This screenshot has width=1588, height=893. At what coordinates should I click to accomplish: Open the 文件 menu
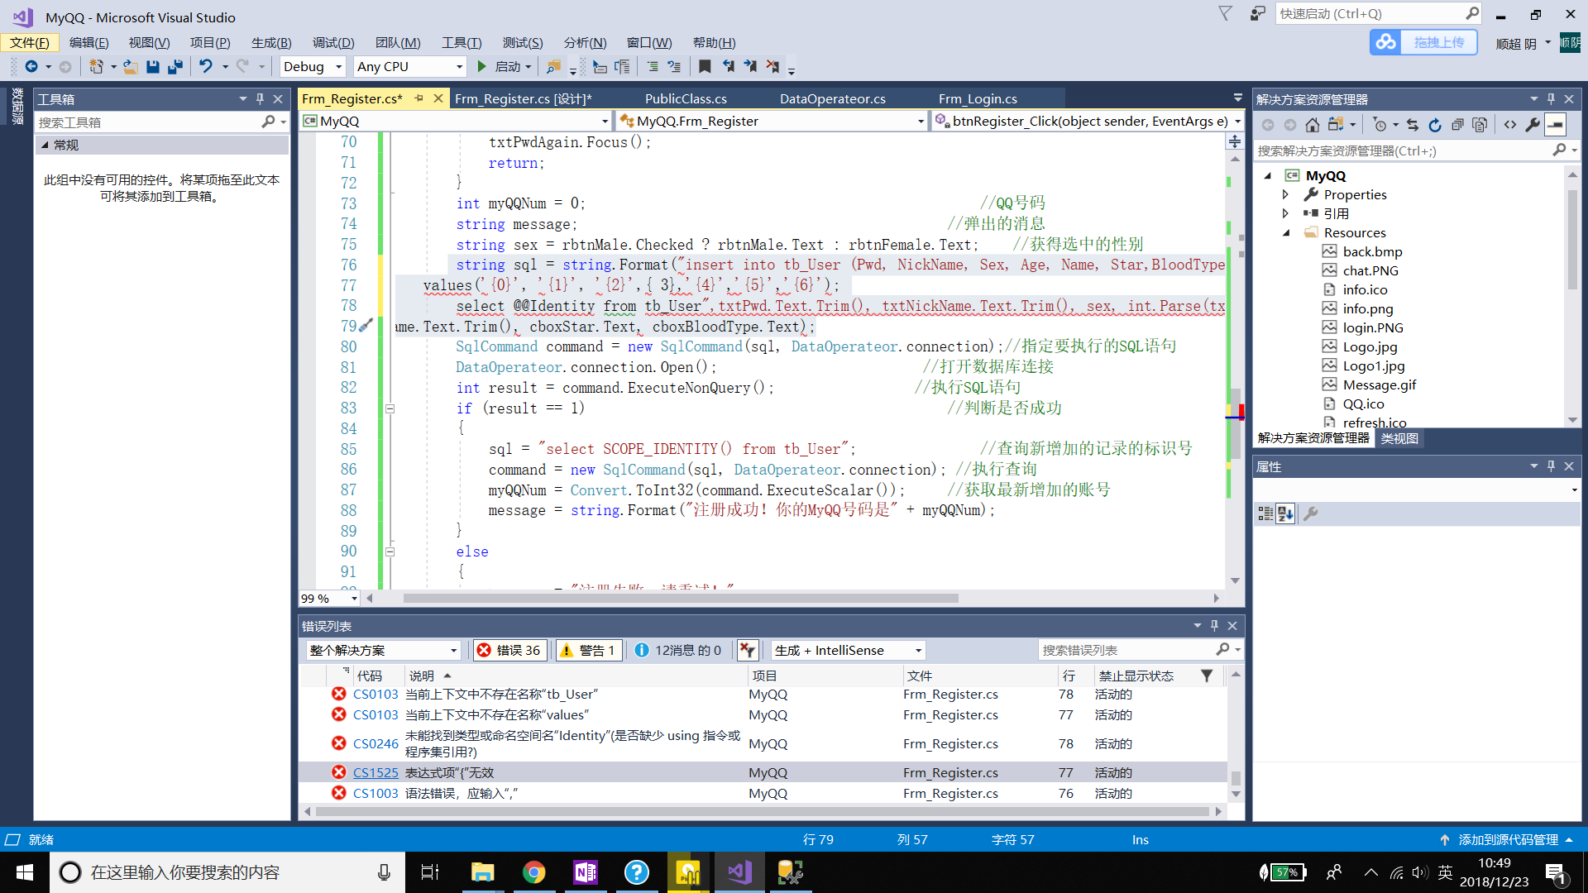click(29, 43)
